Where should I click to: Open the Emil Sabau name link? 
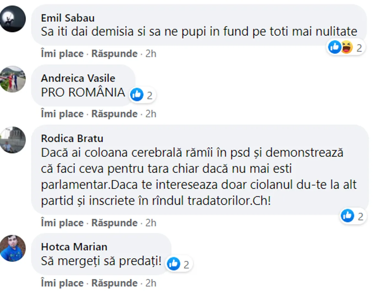point(68,18)
